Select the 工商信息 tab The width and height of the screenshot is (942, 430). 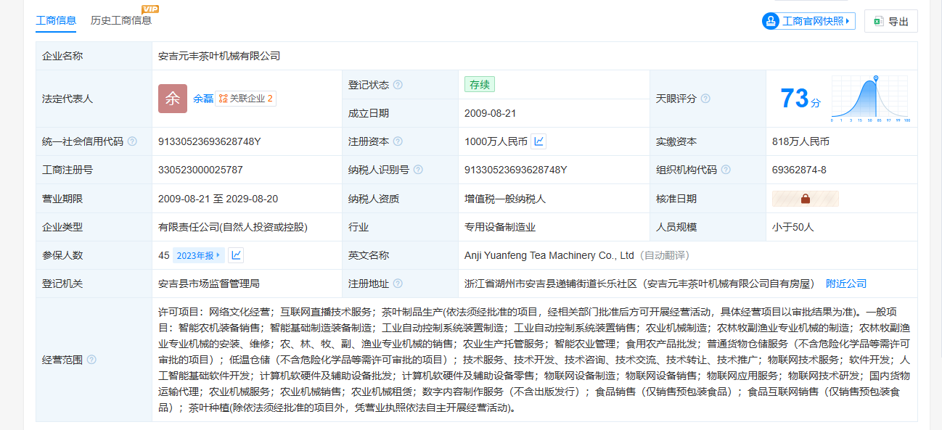point(56,20)
